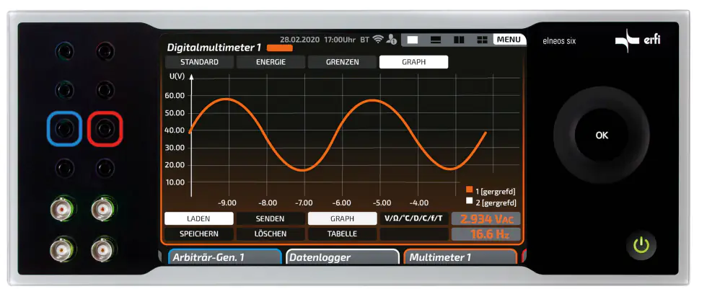707x289 pixels.
Task: Open the ENERGIE tab
Action: point(271,62)
